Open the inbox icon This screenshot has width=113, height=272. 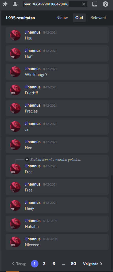click(95, 4)
